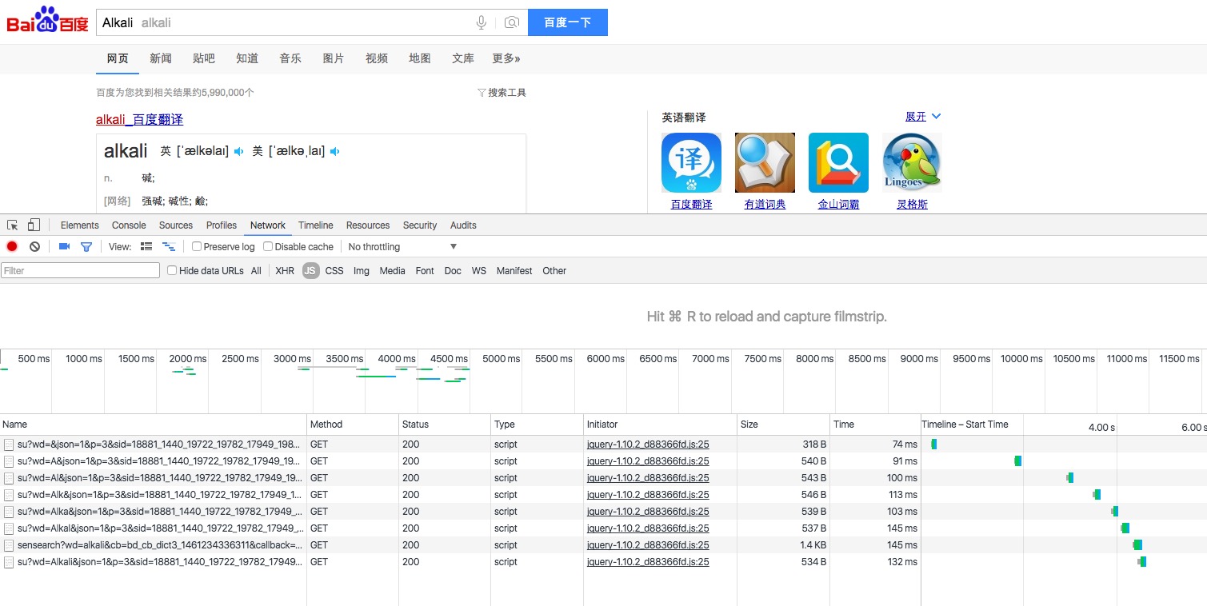The width and height of the screenshot is (1207, 606).
Task: Open the 更多» more categories menu
Action: point(506,58)
